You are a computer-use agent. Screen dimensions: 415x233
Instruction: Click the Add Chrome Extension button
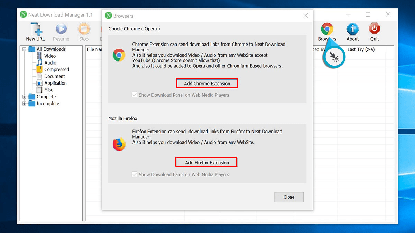[x=207, y=84]
